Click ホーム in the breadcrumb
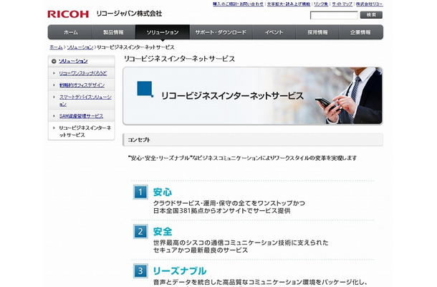This screenshot has height=287, width=437. pyautogui.click(x=56, y=47)
